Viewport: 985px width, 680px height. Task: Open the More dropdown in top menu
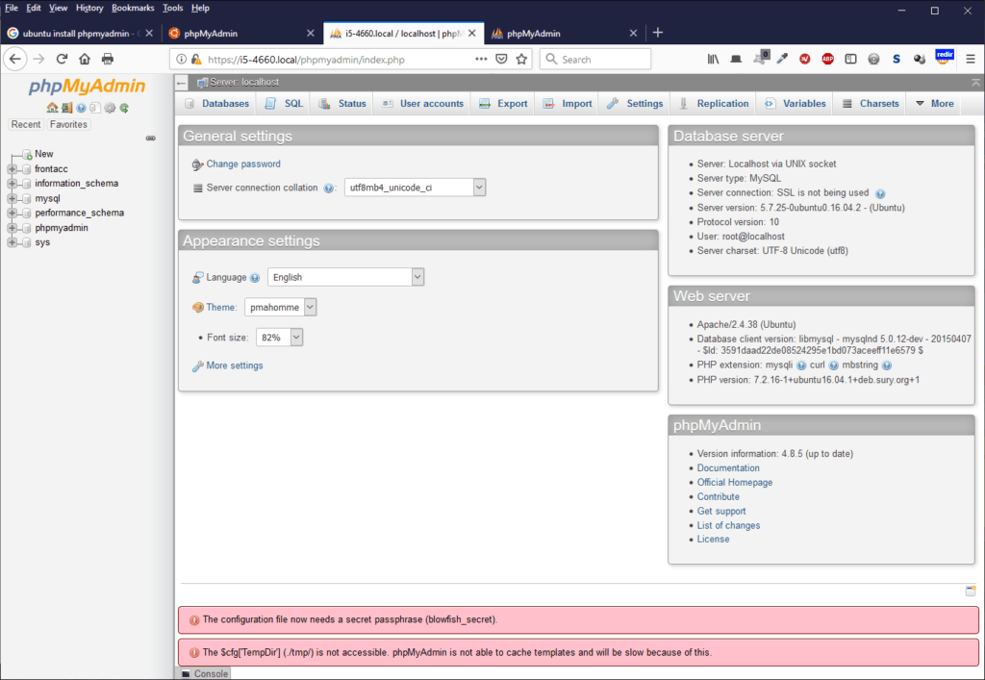pyautogui.click(x=934, y=104)
